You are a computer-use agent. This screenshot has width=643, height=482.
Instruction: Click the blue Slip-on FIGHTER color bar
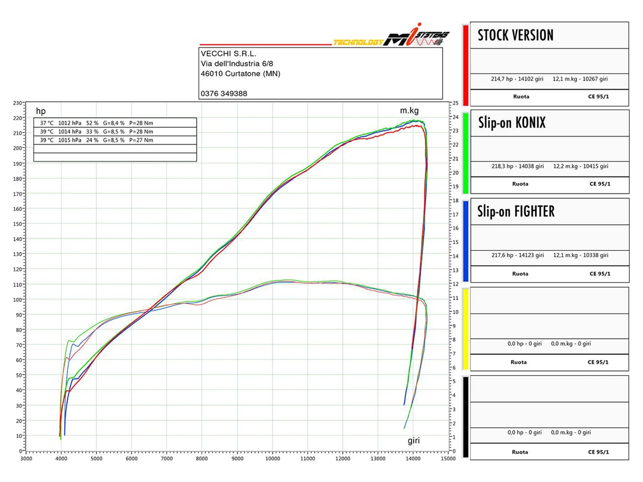click(x=466, y=241)
